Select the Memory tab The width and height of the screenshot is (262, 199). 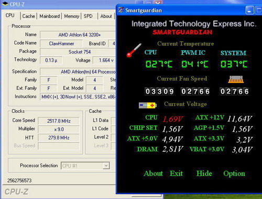pos(72,16)
